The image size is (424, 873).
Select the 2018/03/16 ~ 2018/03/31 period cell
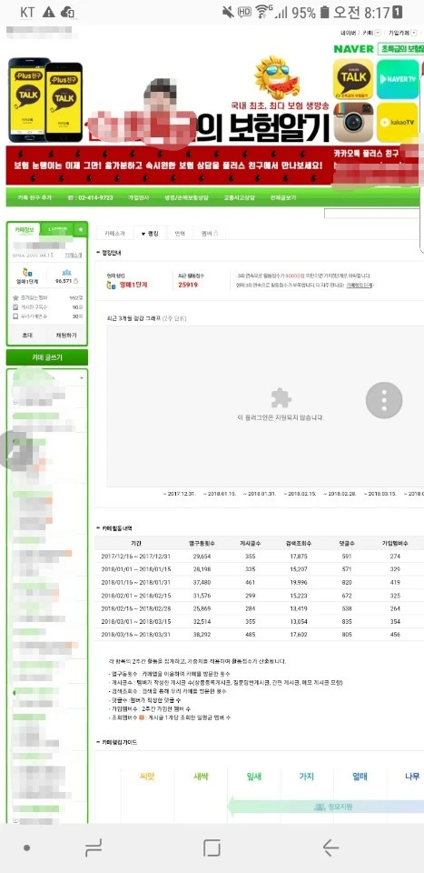pos(136,634)
